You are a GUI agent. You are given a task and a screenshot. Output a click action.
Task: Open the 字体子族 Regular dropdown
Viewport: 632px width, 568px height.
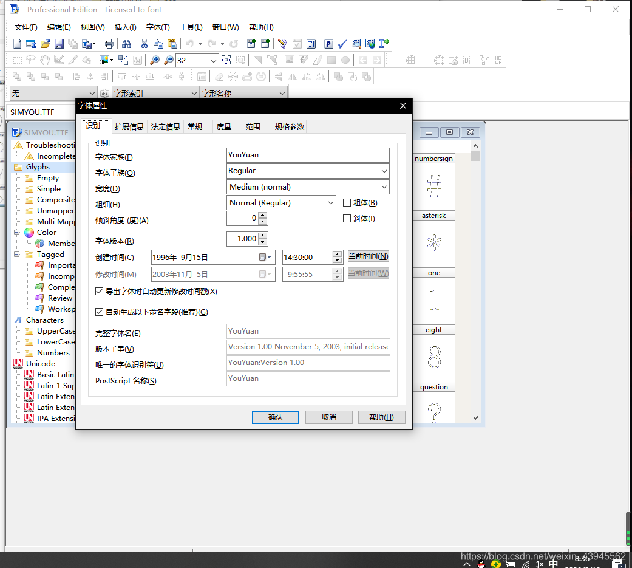(384, 171)
